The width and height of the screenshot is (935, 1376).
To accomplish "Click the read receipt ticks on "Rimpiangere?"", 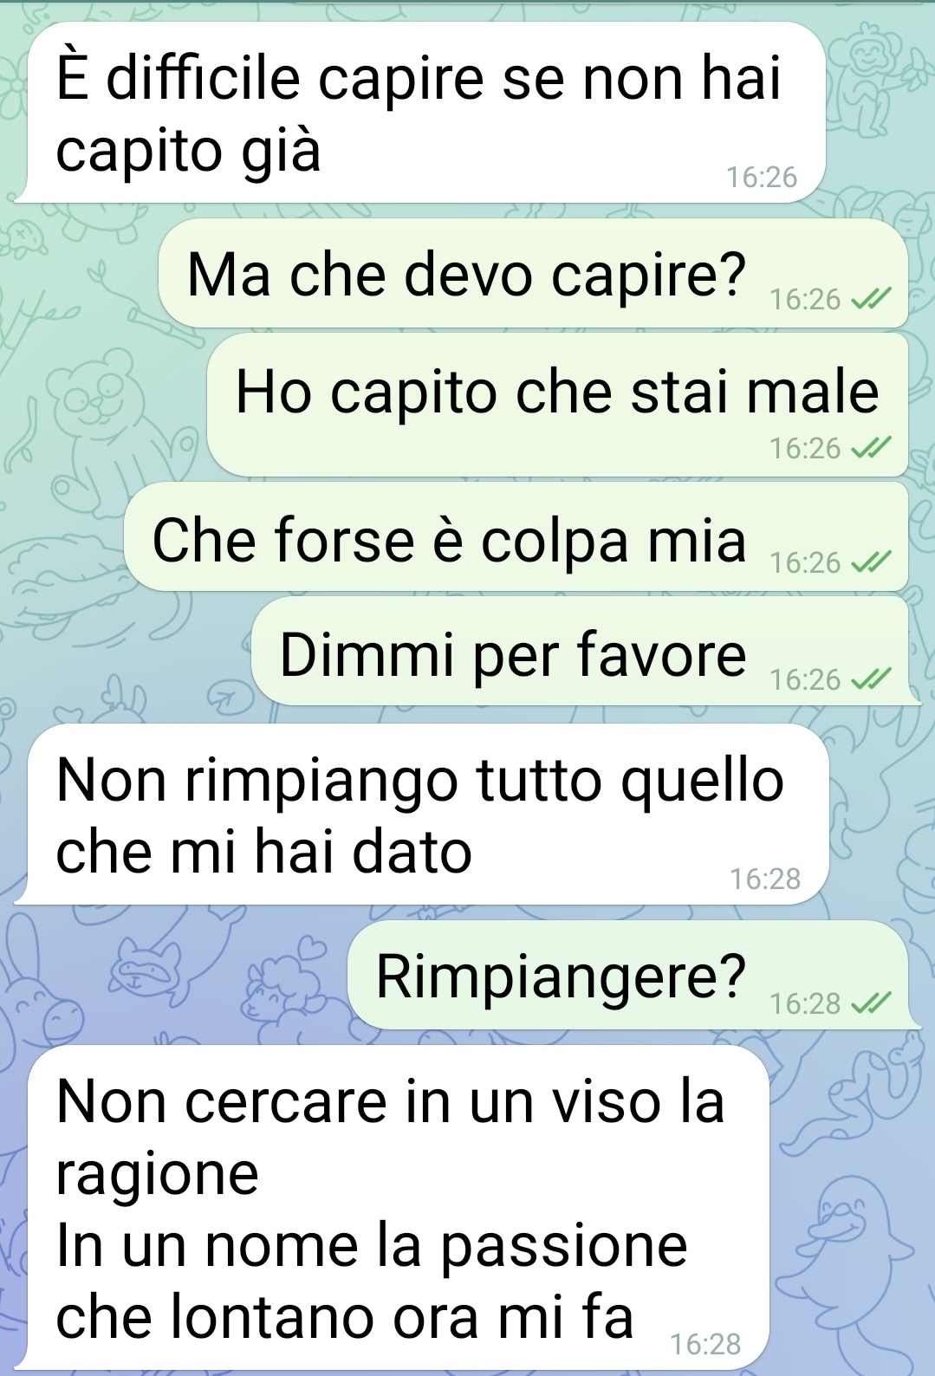I will pyautogui.click(x=870, y=1003).
